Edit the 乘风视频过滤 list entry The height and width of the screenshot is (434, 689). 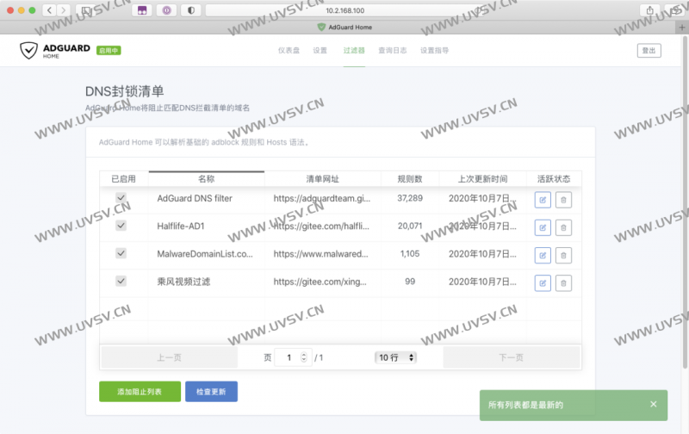tap(543, 283)
